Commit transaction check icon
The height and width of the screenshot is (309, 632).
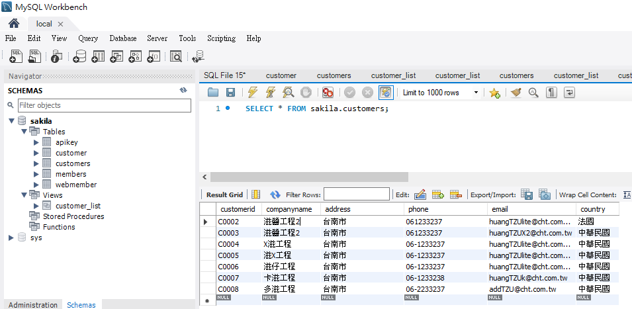[349, 93]
